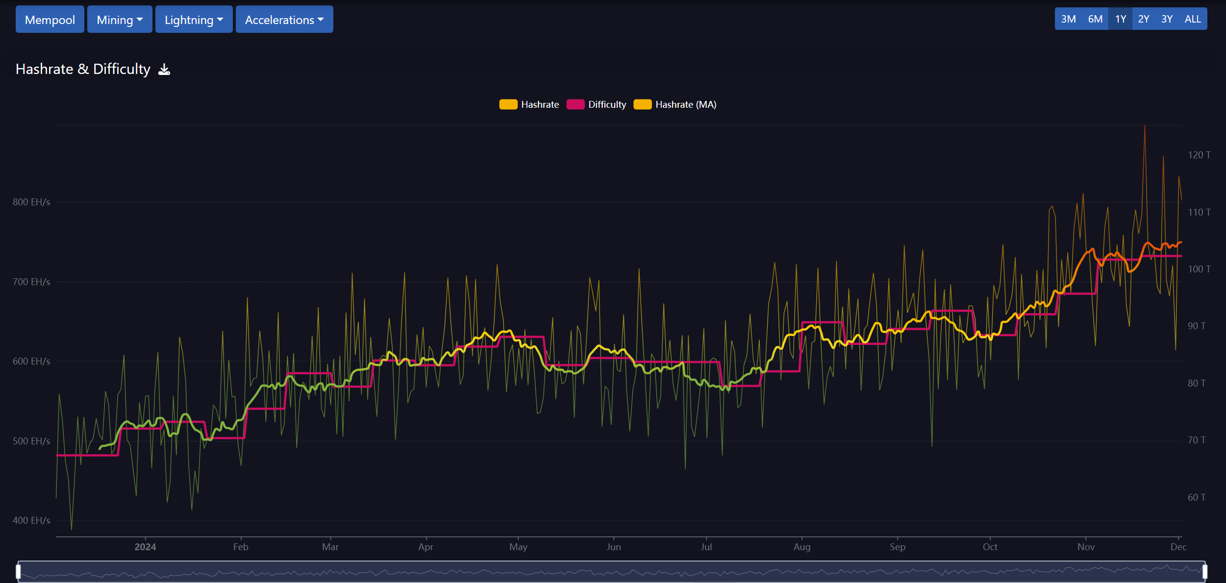Click the Difficulty pink legend swatch

tap(575, 104)
